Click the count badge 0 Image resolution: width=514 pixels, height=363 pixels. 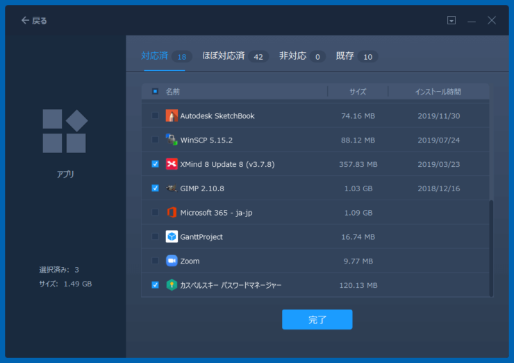coord(317,57)
